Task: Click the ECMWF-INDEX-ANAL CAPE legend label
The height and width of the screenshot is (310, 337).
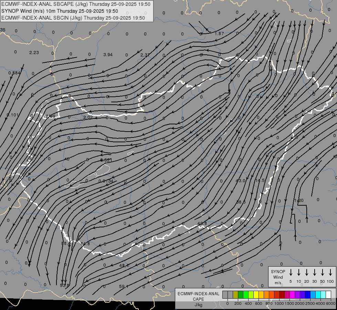Action: click(x=198, y=296)
